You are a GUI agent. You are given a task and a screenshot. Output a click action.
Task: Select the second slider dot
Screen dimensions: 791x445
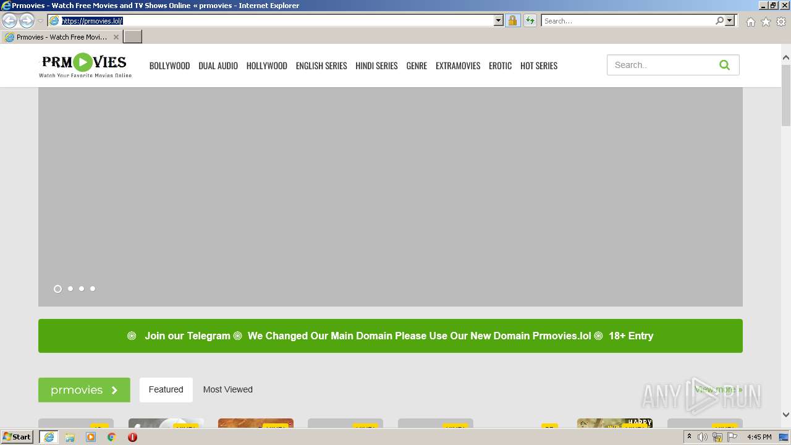point(70,289)
